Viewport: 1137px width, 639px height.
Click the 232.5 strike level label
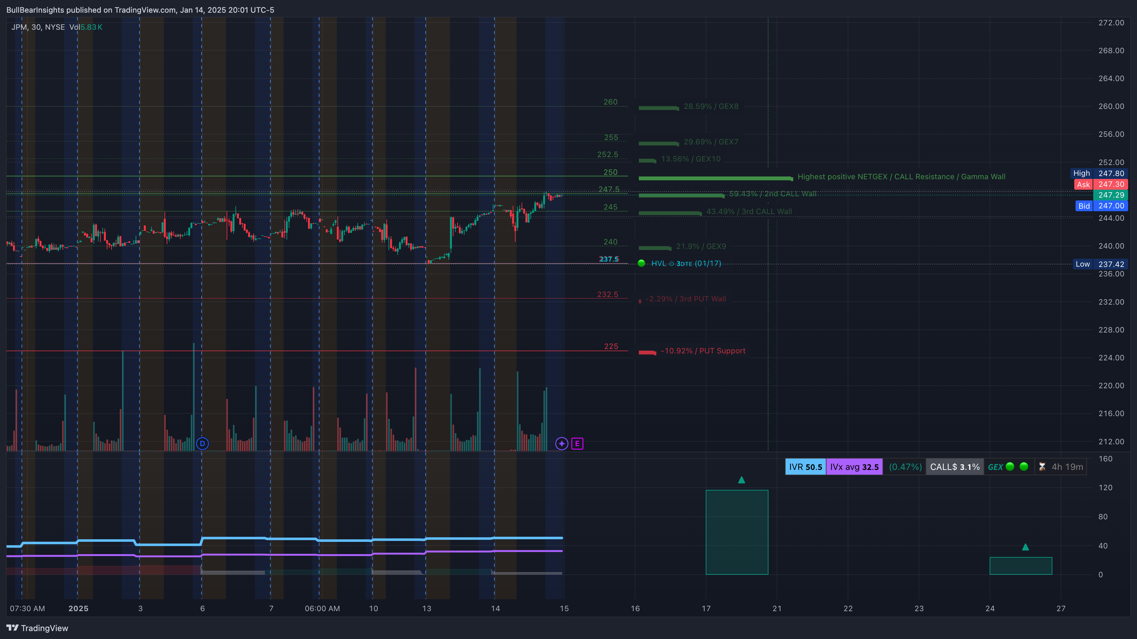click(608, 294)
